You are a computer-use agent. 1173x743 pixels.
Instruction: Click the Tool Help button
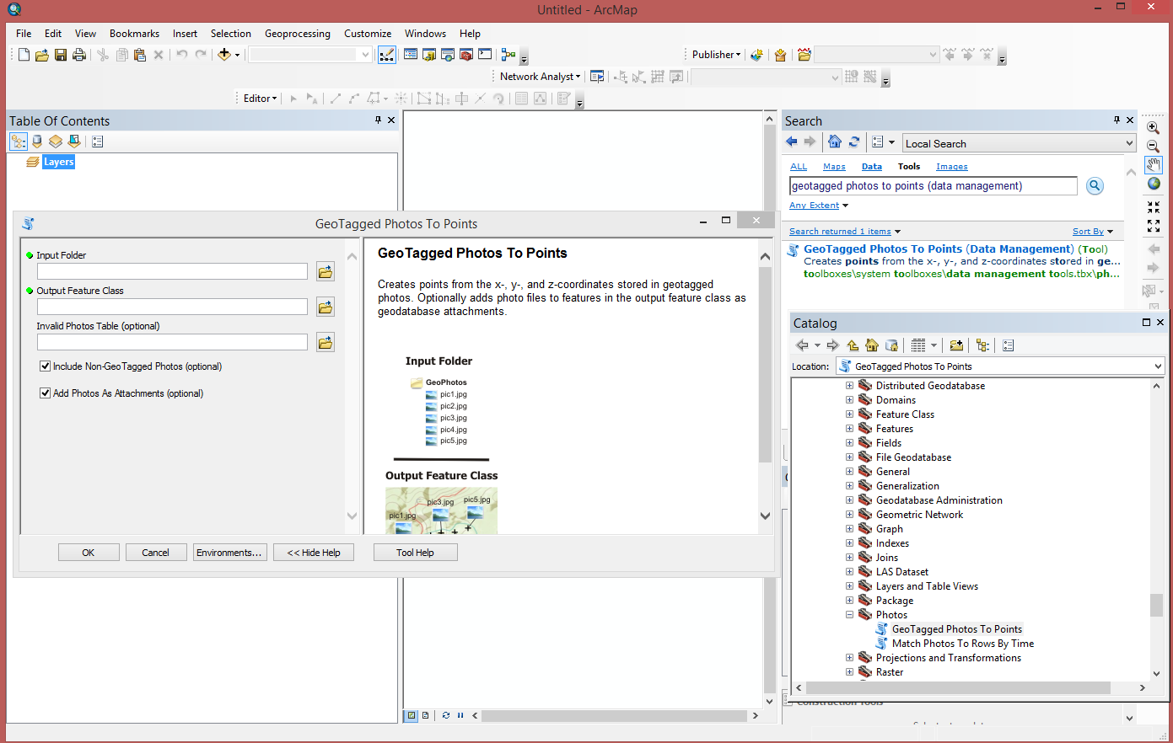coord(416,553)
